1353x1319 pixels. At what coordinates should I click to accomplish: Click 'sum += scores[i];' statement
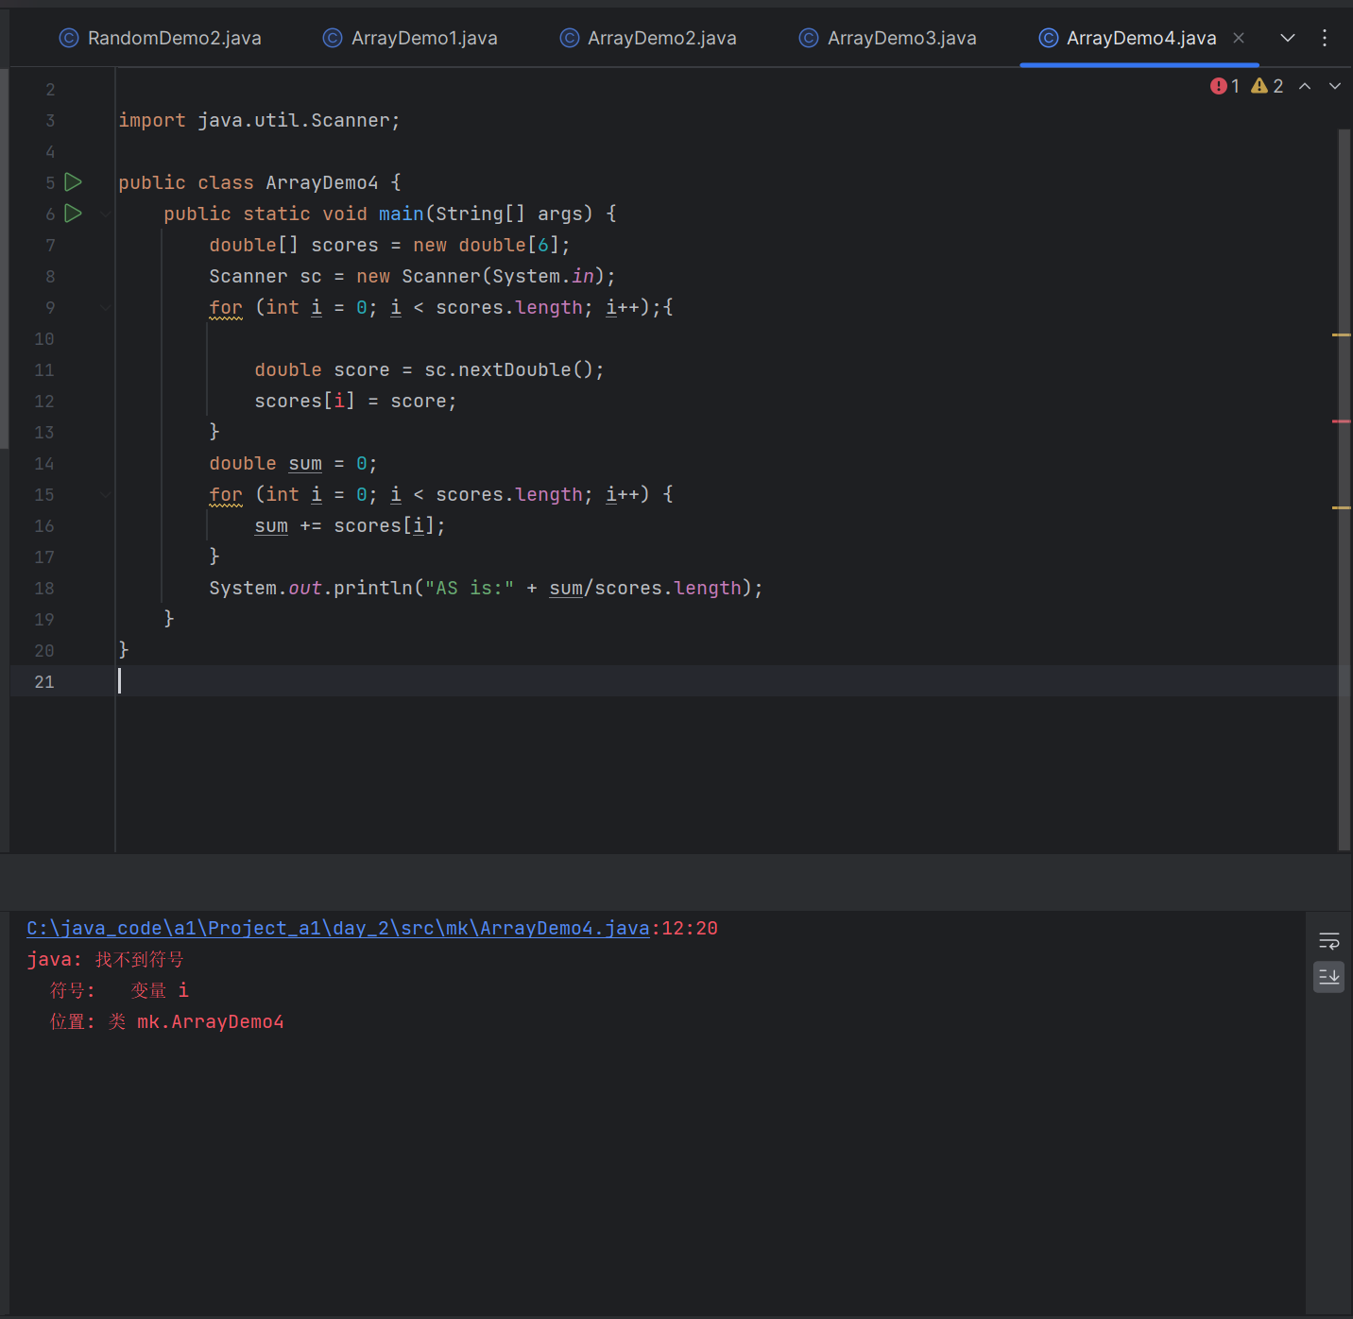pyautogui.click(x=351, y=526)
